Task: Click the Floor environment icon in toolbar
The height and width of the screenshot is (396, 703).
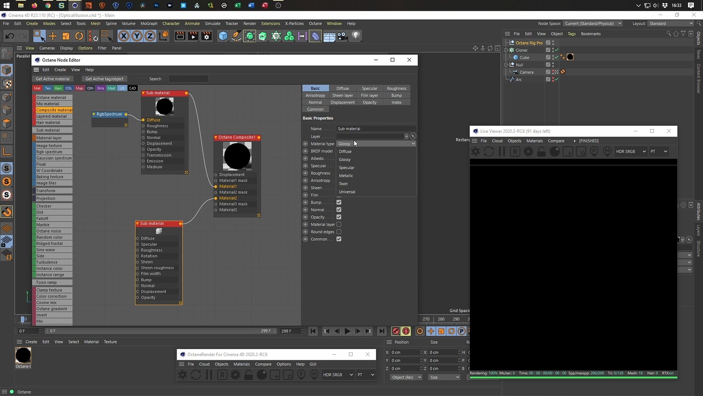Action: (x=329, y=36)
